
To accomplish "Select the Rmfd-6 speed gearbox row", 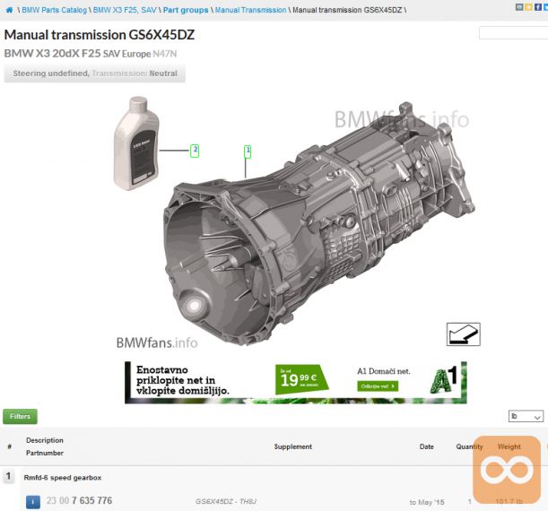I will (63, 478).
